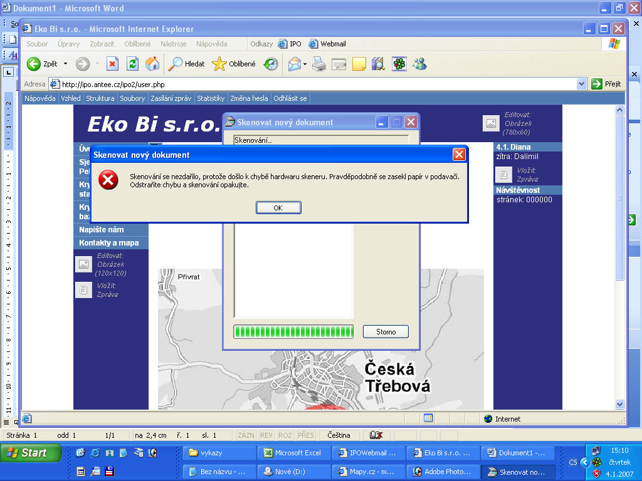The image size is (642, 481).
Task: Click the Refresh page icon in IE toolbar
Action: (132, 64)
